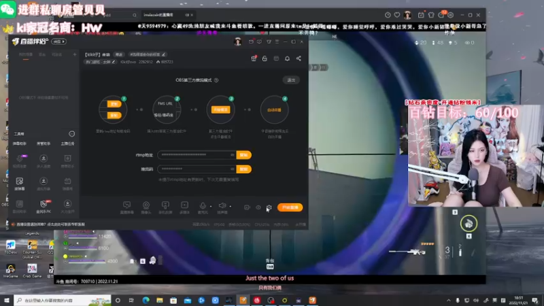Open speaker options arrow
The height and width of the screenshot is (306, 544).
click(x=231, y=207)
